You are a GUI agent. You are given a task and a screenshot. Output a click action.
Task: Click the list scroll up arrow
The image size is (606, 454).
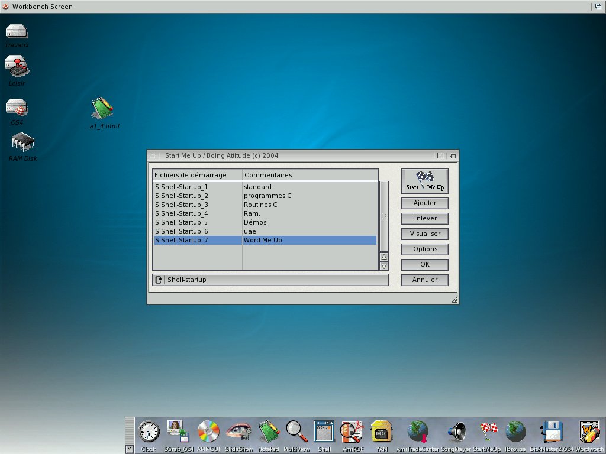(383, 257)
